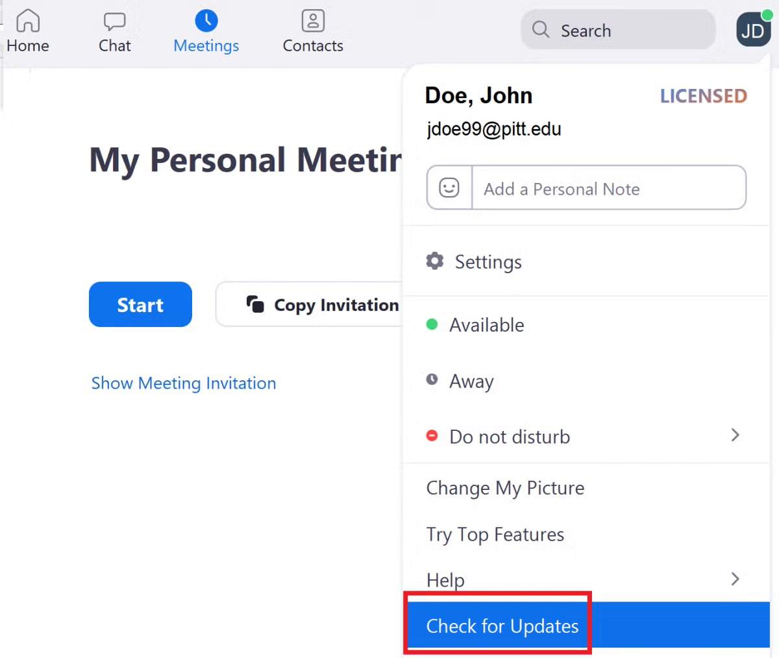Click the Add a Personal Note field
The width and height of the screenshot is (779, 658).
[x=608, y=188]
